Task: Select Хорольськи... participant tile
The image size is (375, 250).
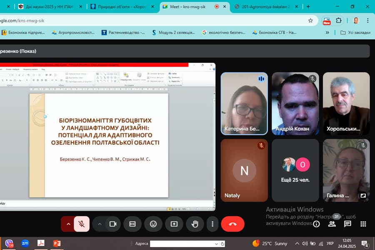Action: click(346, 104)
